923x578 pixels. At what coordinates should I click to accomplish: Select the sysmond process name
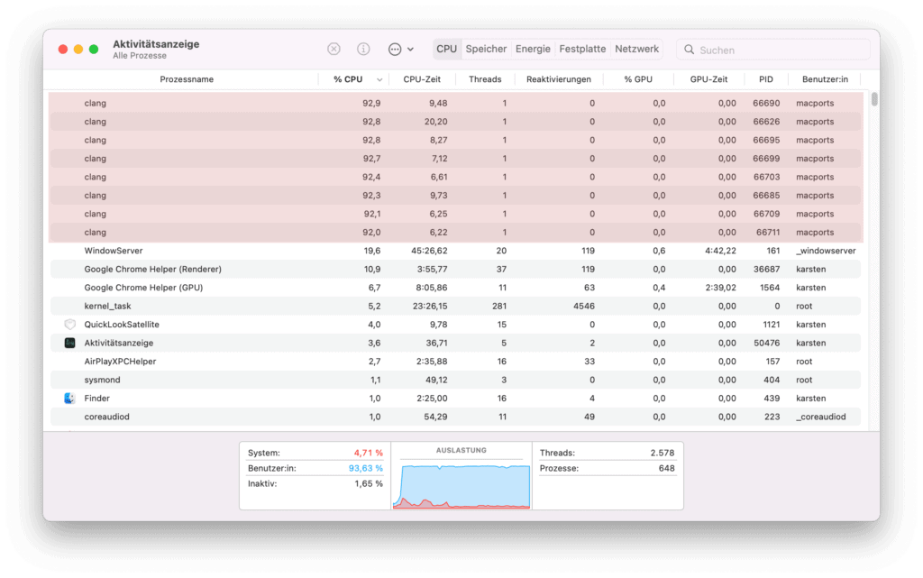(x=102, y=380)
